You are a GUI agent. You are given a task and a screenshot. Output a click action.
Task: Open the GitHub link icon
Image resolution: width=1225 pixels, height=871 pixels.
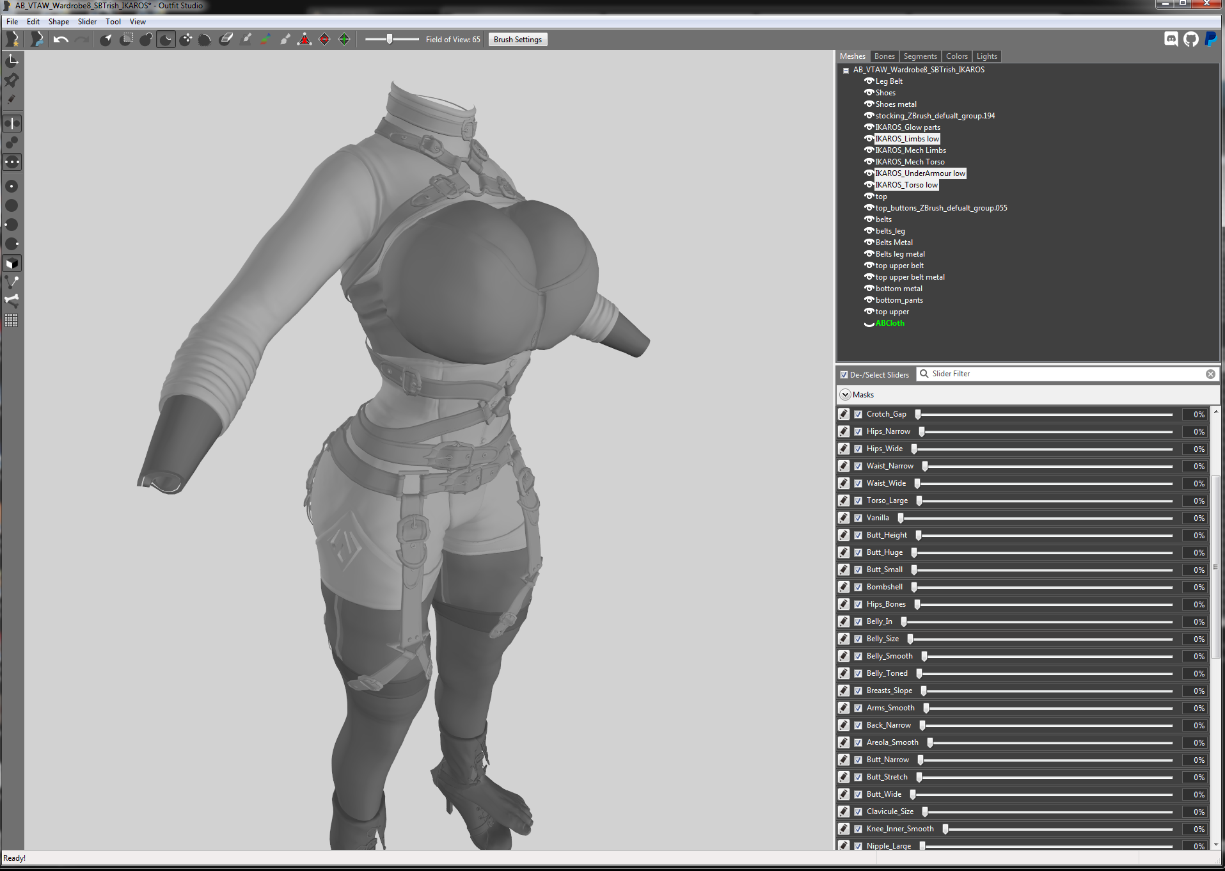[1190, 39]
